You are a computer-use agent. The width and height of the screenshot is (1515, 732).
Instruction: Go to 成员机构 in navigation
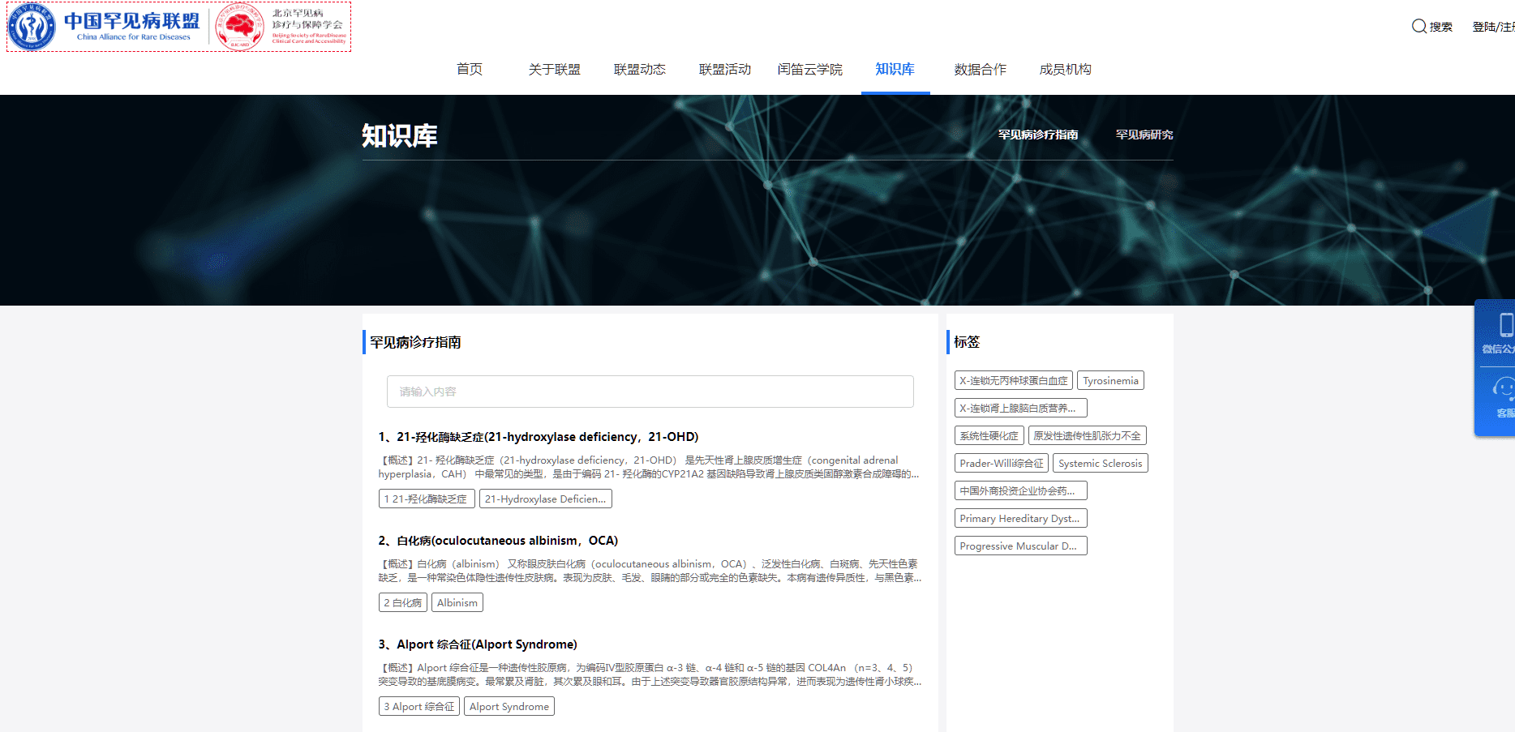(x=1066, y=70)
